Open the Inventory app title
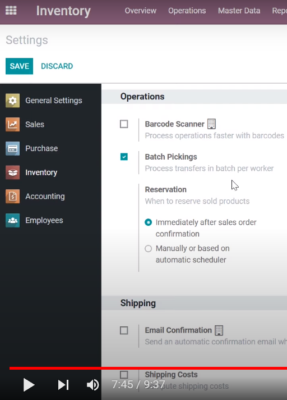This screenshot has height=400, width=287. click(x=63, y=11)
